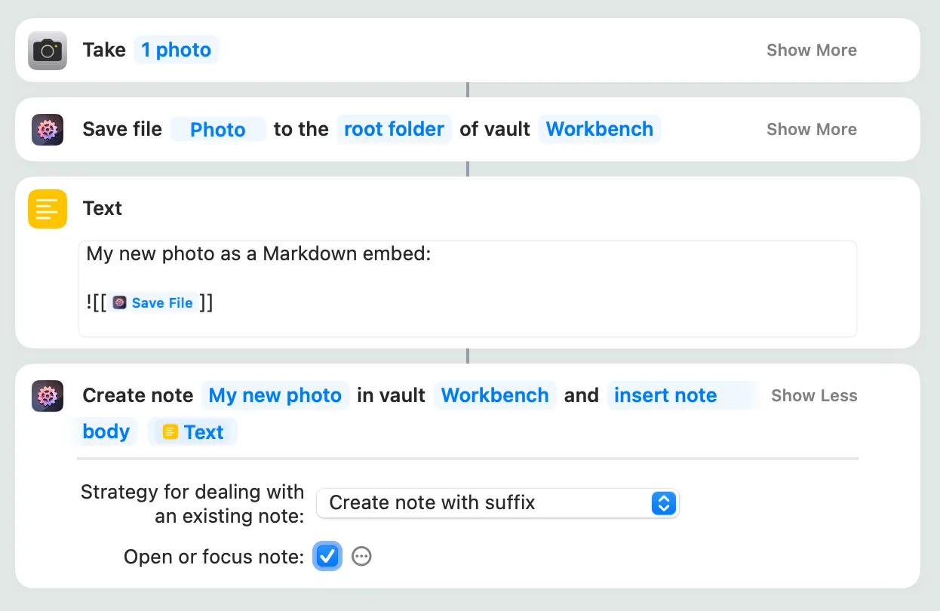940x611 pixels.
Task: Click the 'insert note body' option parameter
Action: pyautogui.click(x=665, y=395)
